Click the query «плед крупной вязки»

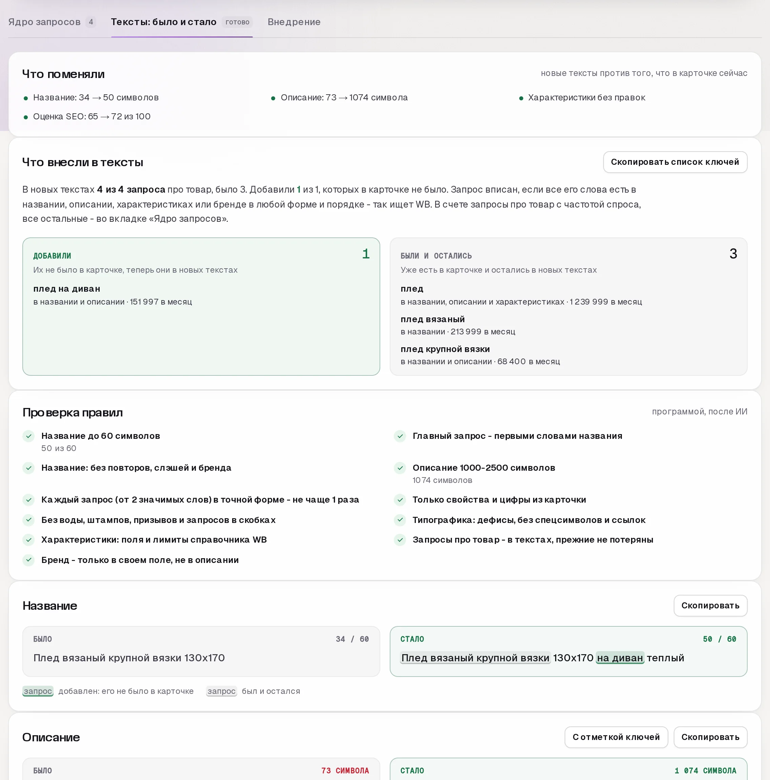pyautogui.click(x=445, y=349)
